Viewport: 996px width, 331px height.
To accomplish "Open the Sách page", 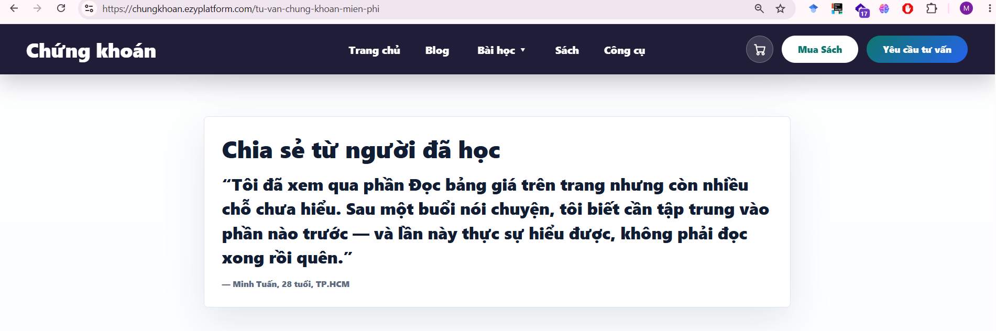I will (567, 50).
